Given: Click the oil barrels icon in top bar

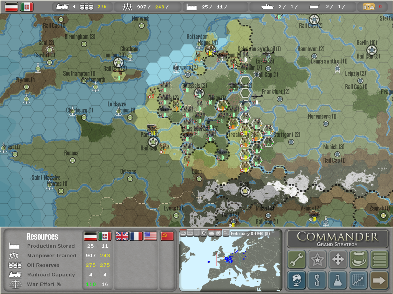Looking at the screenshot, I should (86, 7).
